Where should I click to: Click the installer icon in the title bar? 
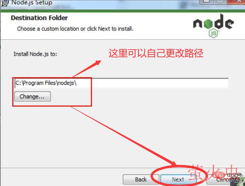pos(5,3)
